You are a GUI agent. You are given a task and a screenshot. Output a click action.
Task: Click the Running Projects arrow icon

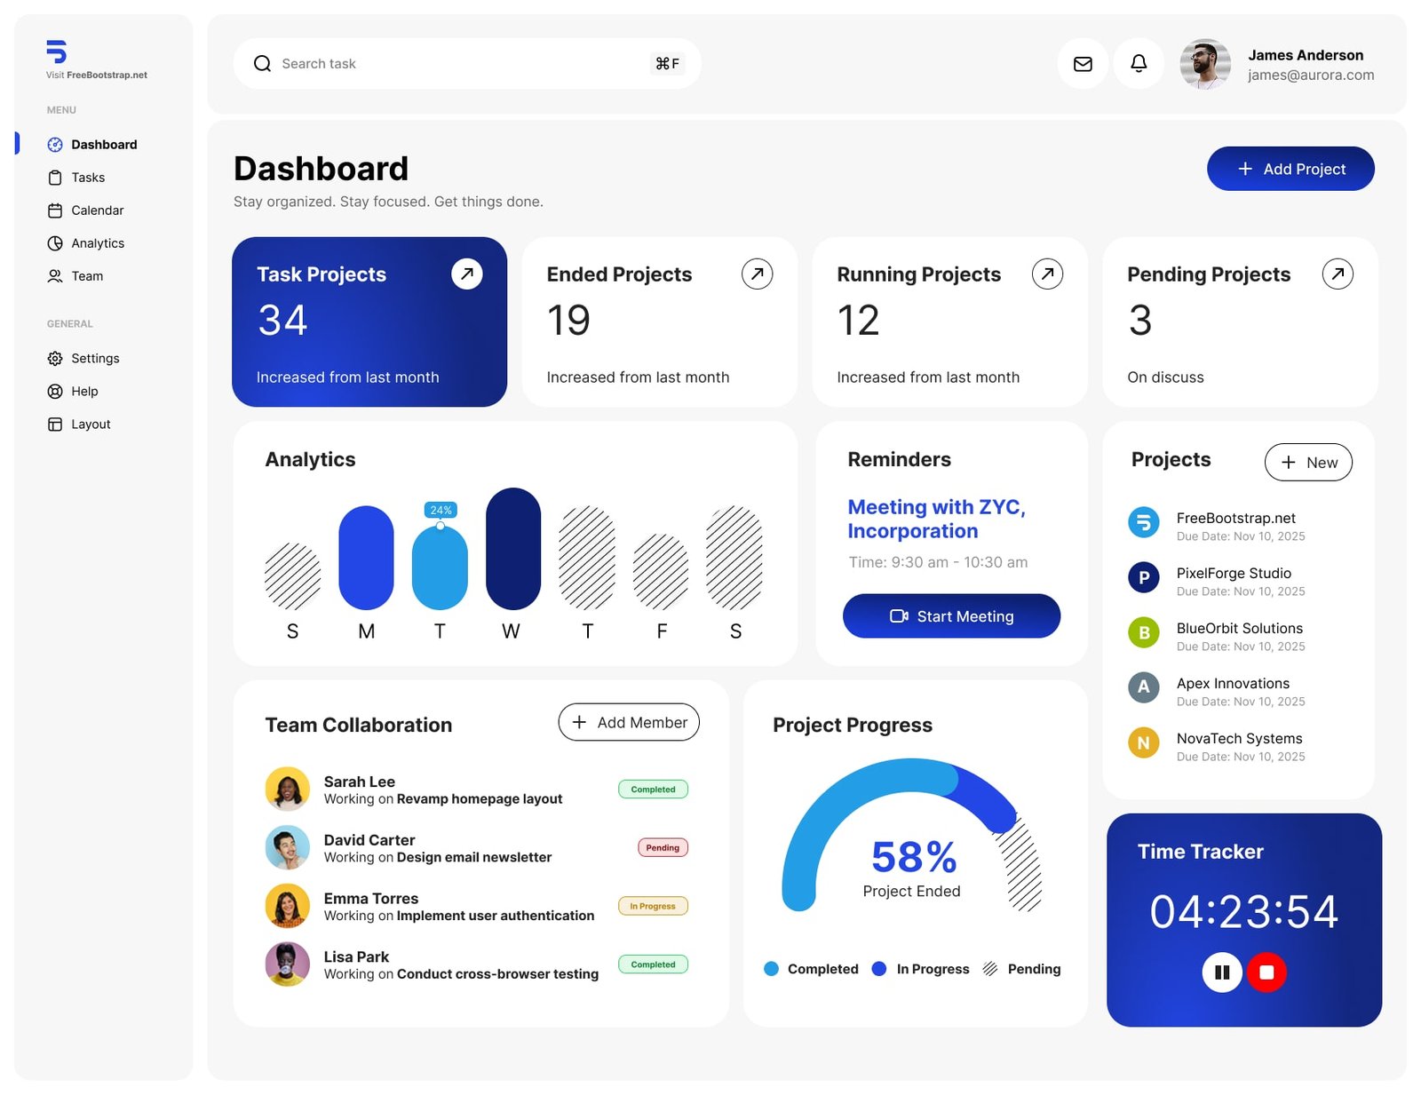tap(1047, 274)
